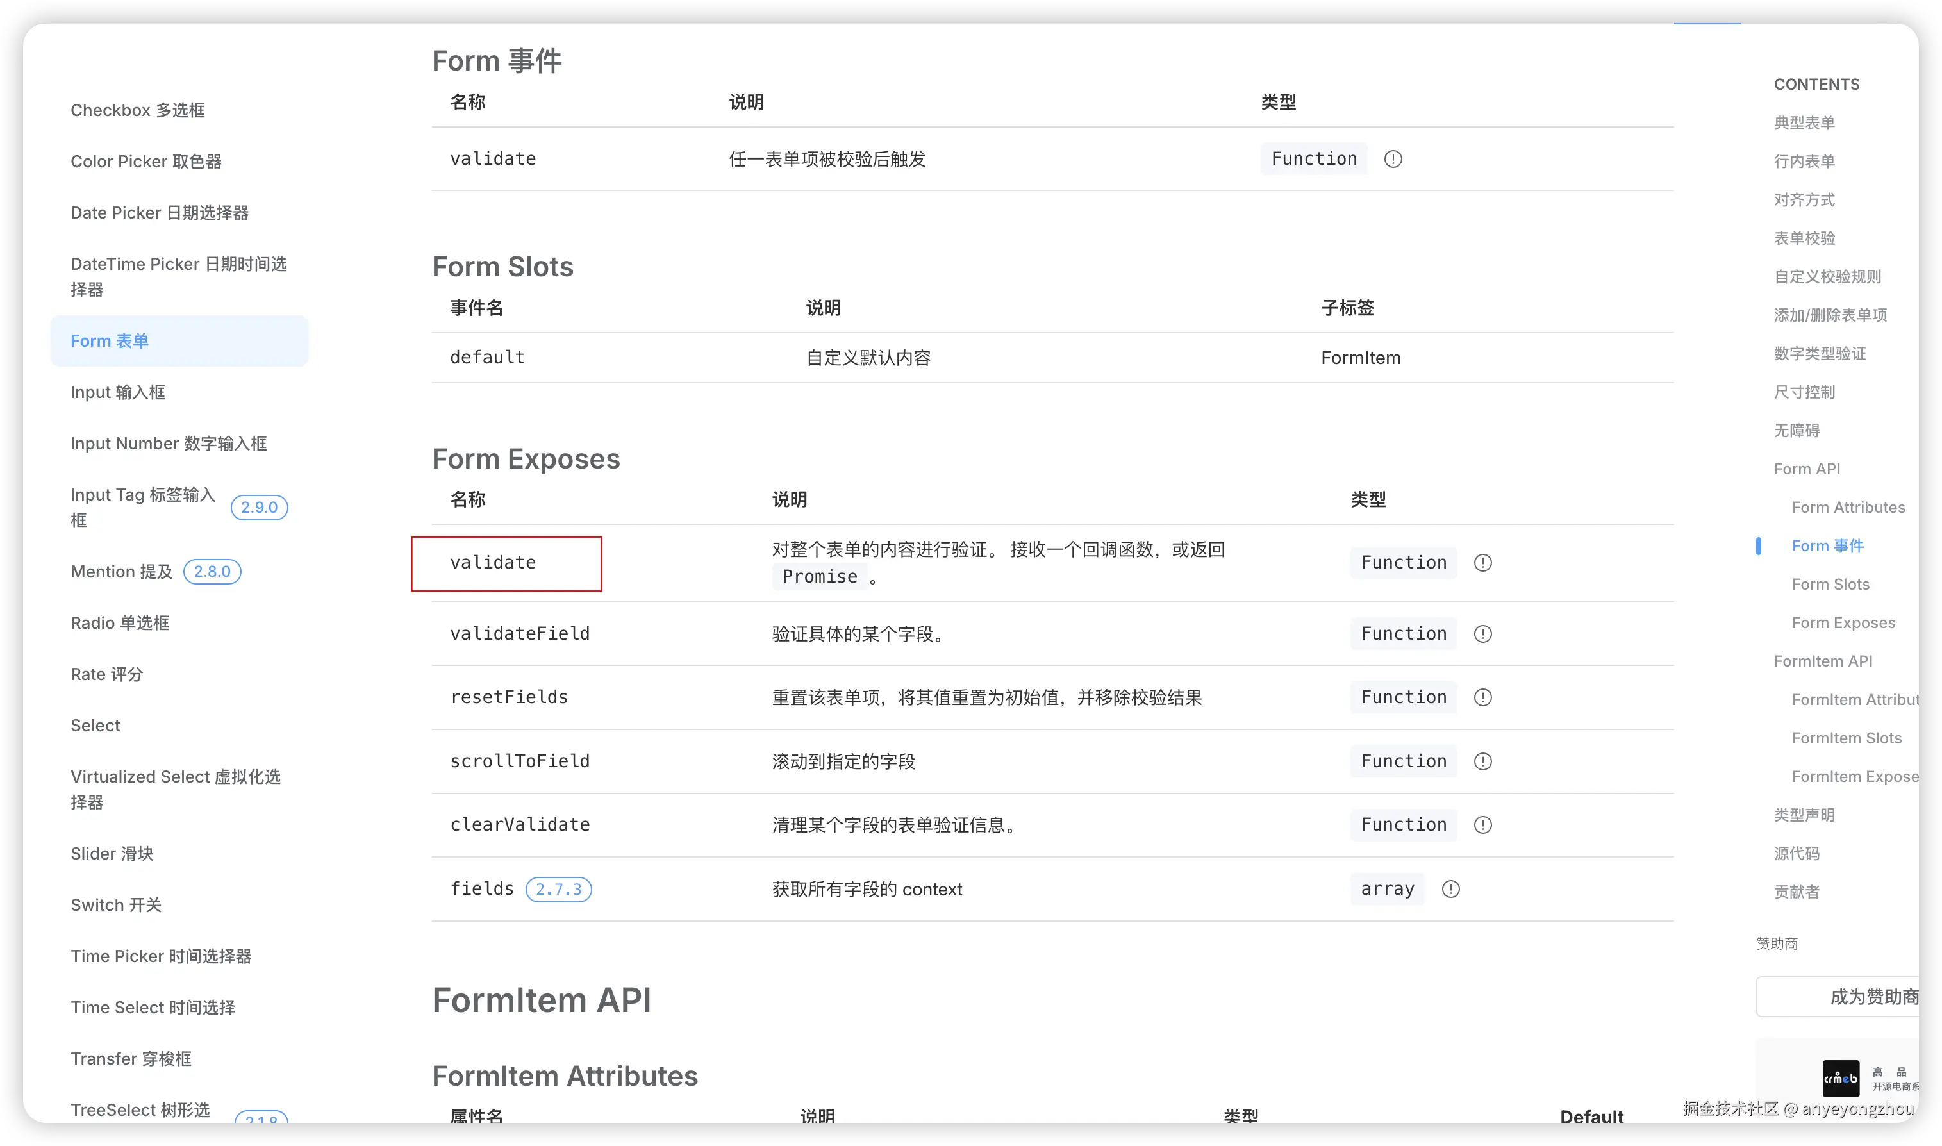The height and width of the screenshot is (1146, 1942).
Task: Click info icon in clearValidate row
Action: tap(1482, 825)
